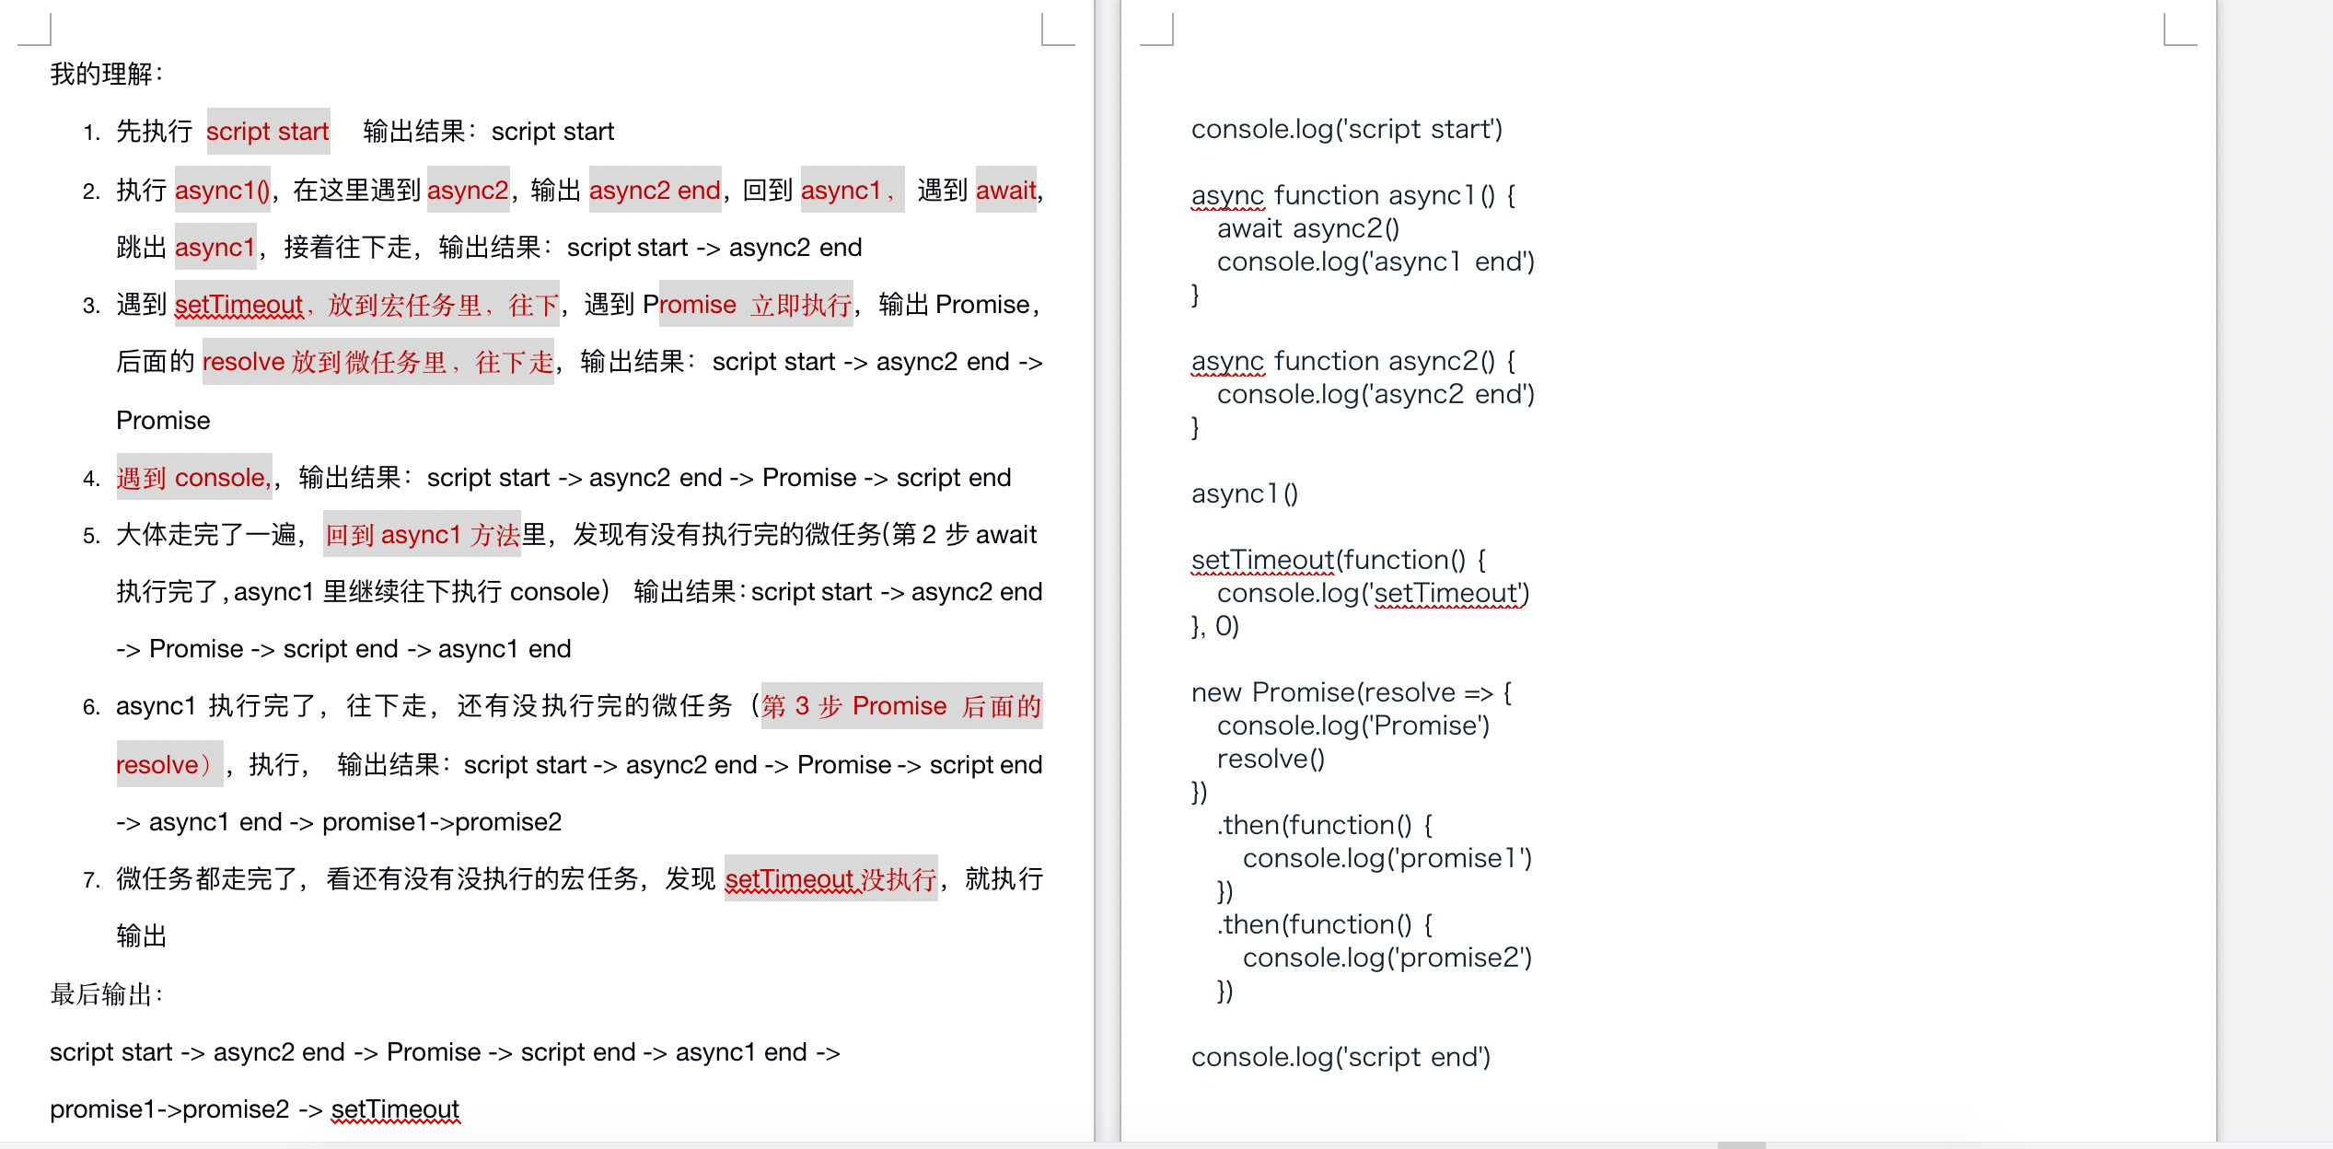Screen dimensions: 2333x1149
Task: Click the console.log('promise1') code line
Action: coord(1387,858)
